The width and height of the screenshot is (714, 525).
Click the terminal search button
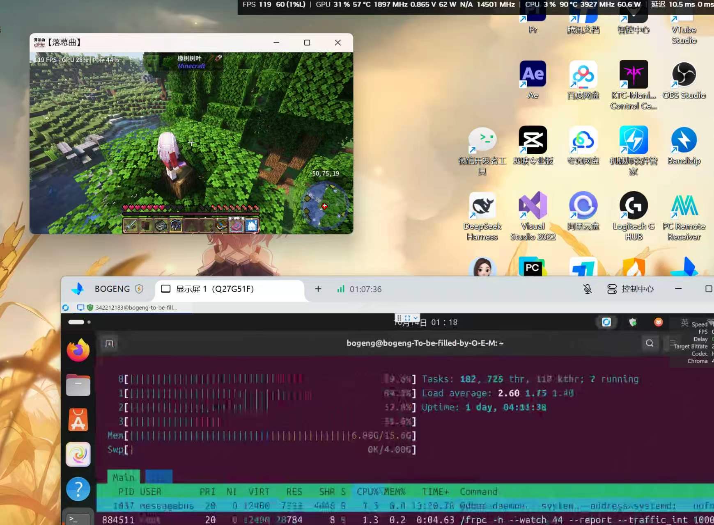click(x=650, y=343)
